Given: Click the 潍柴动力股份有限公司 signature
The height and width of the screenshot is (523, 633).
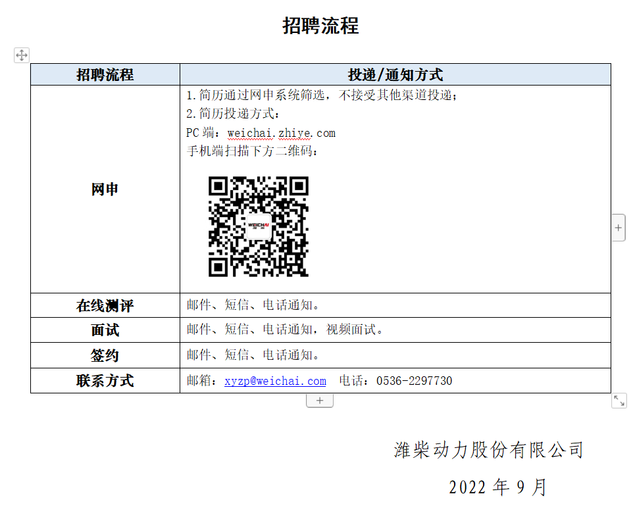Looking at the screenshot, I should (x=489, y=450).
